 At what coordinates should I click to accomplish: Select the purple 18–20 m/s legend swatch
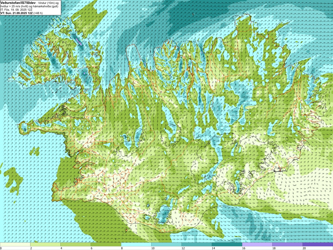coord(287,245)
